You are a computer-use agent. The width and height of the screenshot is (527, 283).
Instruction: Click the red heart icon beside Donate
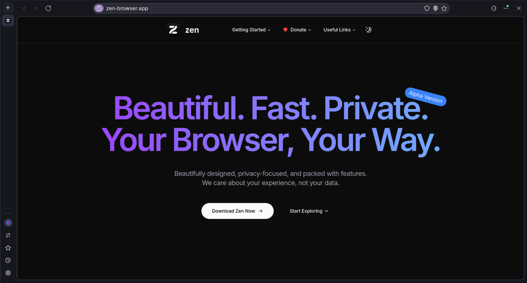pos(285,30)
